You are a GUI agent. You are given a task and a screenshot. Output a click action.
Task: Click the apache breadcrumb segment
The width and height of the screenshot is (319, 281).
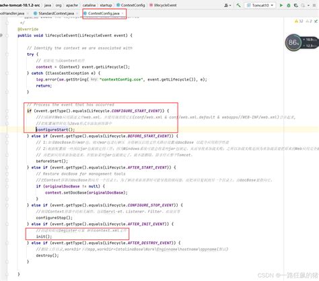tap(72, 5)
